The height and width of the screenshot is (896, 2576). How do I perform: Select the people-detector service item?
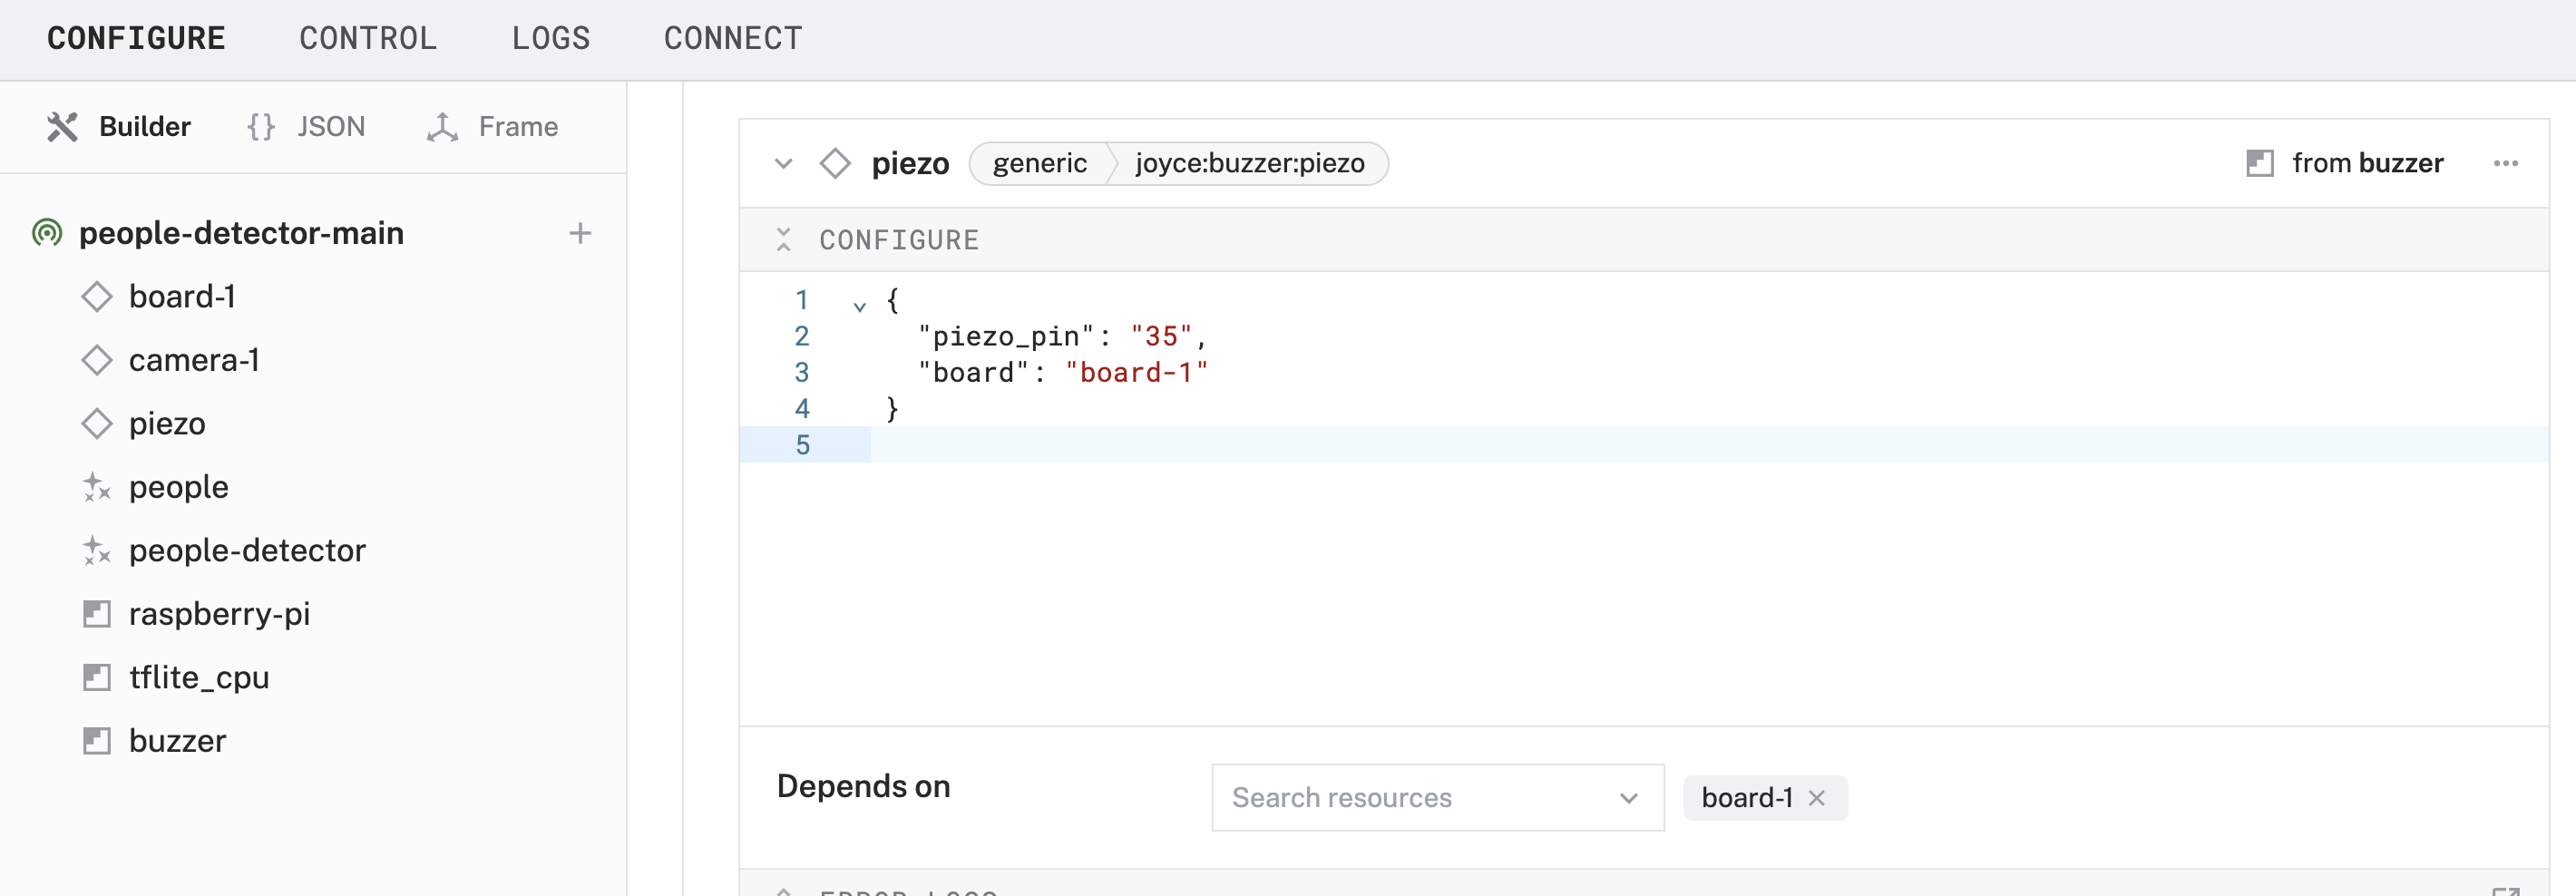[247, 550]
